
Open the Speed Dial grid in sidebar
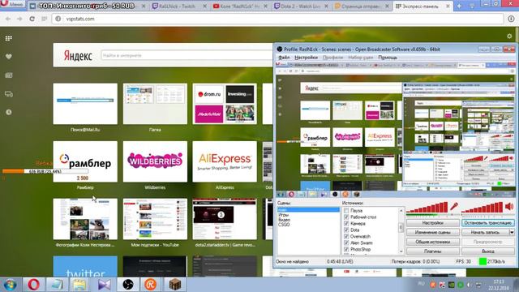tap(9, 38)
